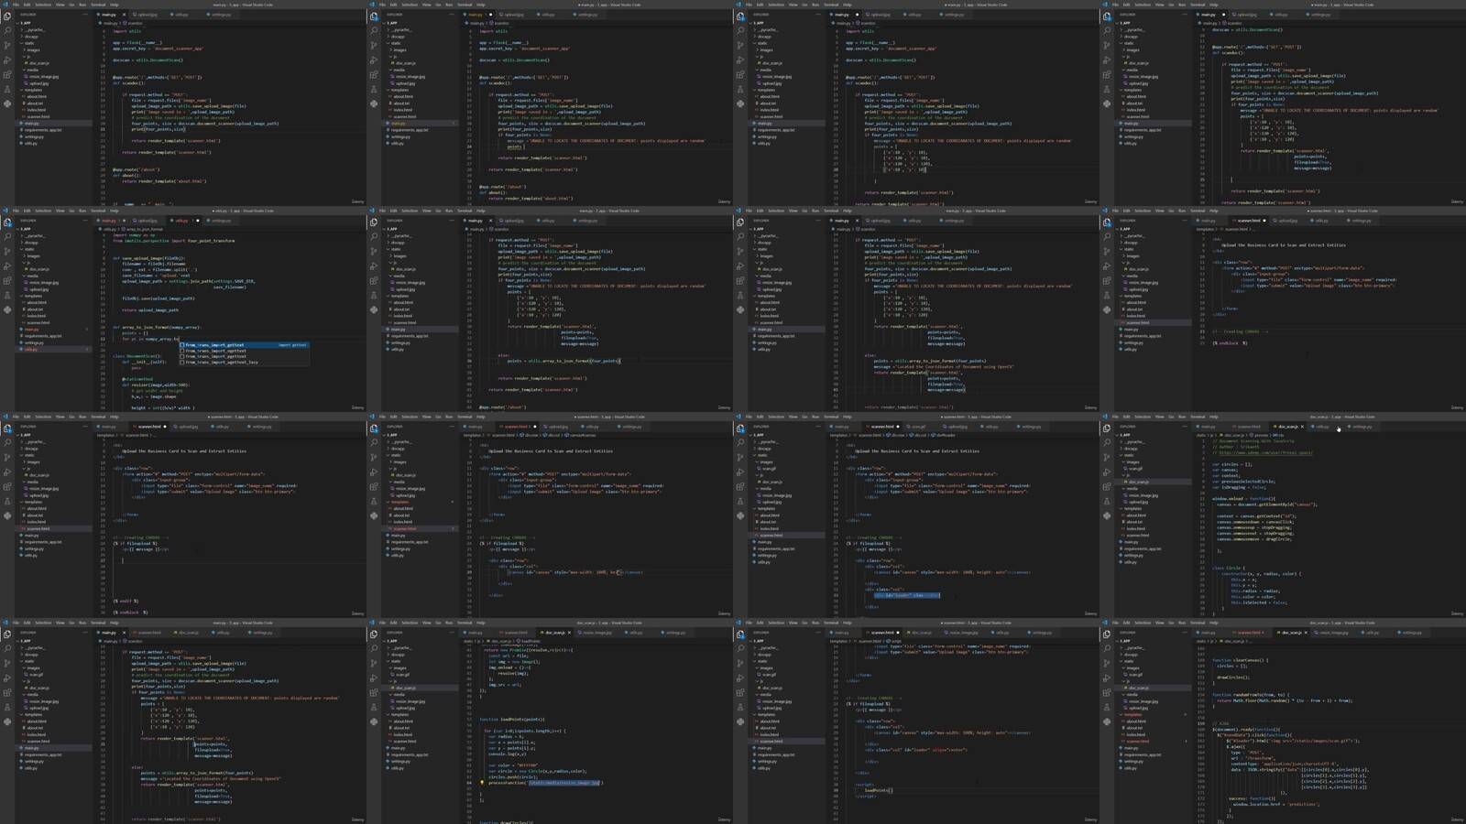Open Search view in the autocomplete-popup frame
The width and height of the screenshot is (1466, 824).
coord(7,236)
